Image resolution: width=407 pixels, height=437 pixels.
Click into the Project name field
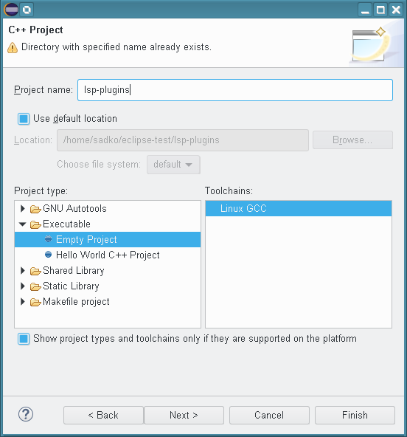click(x=235, y=90)
